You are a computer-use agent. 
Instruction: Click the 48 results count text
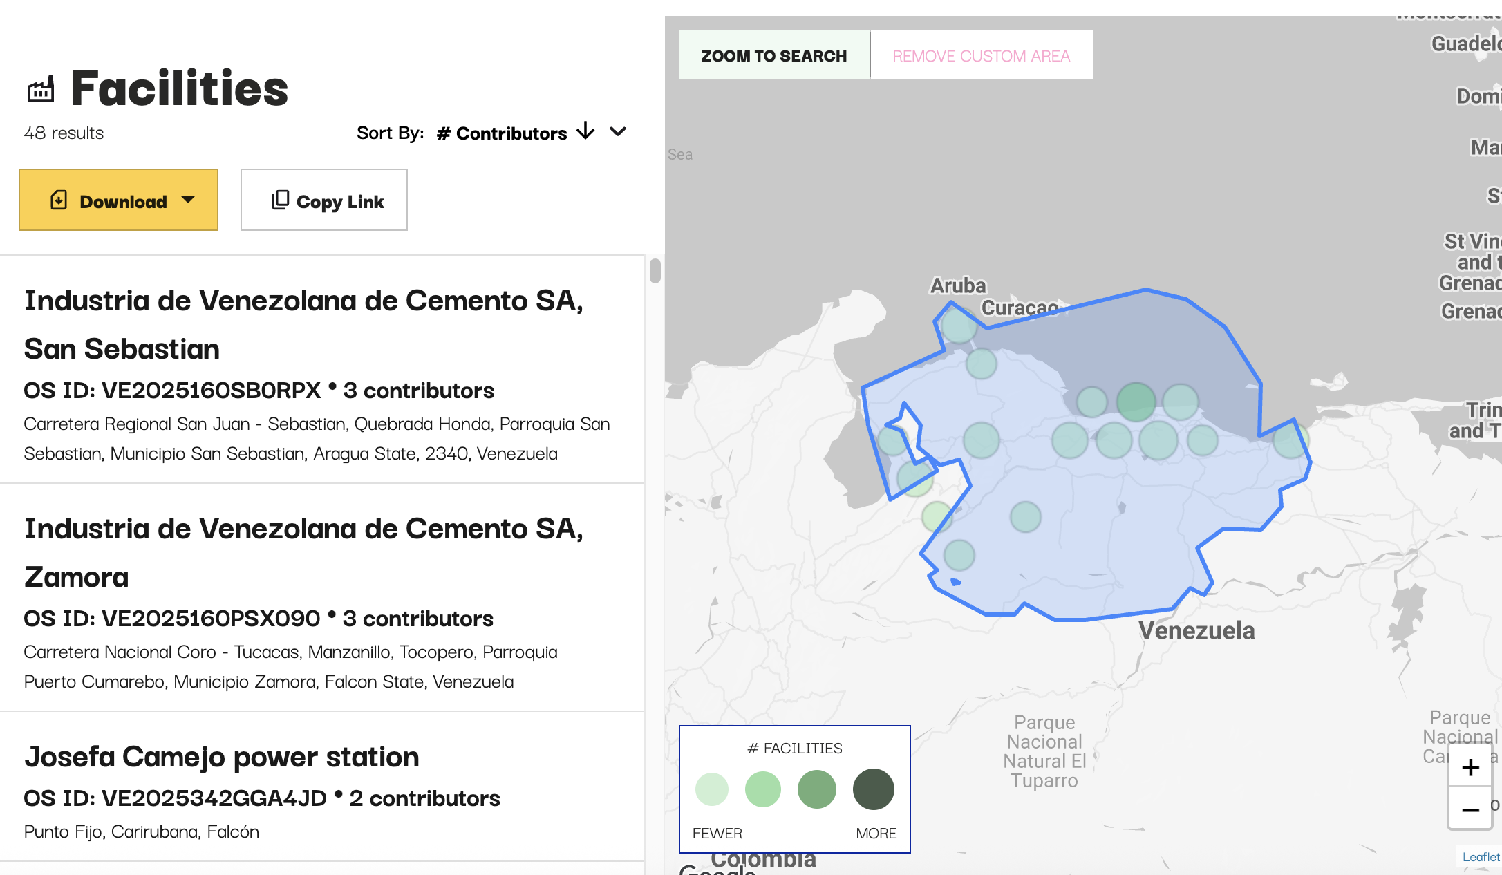click(x=64, y=133)
